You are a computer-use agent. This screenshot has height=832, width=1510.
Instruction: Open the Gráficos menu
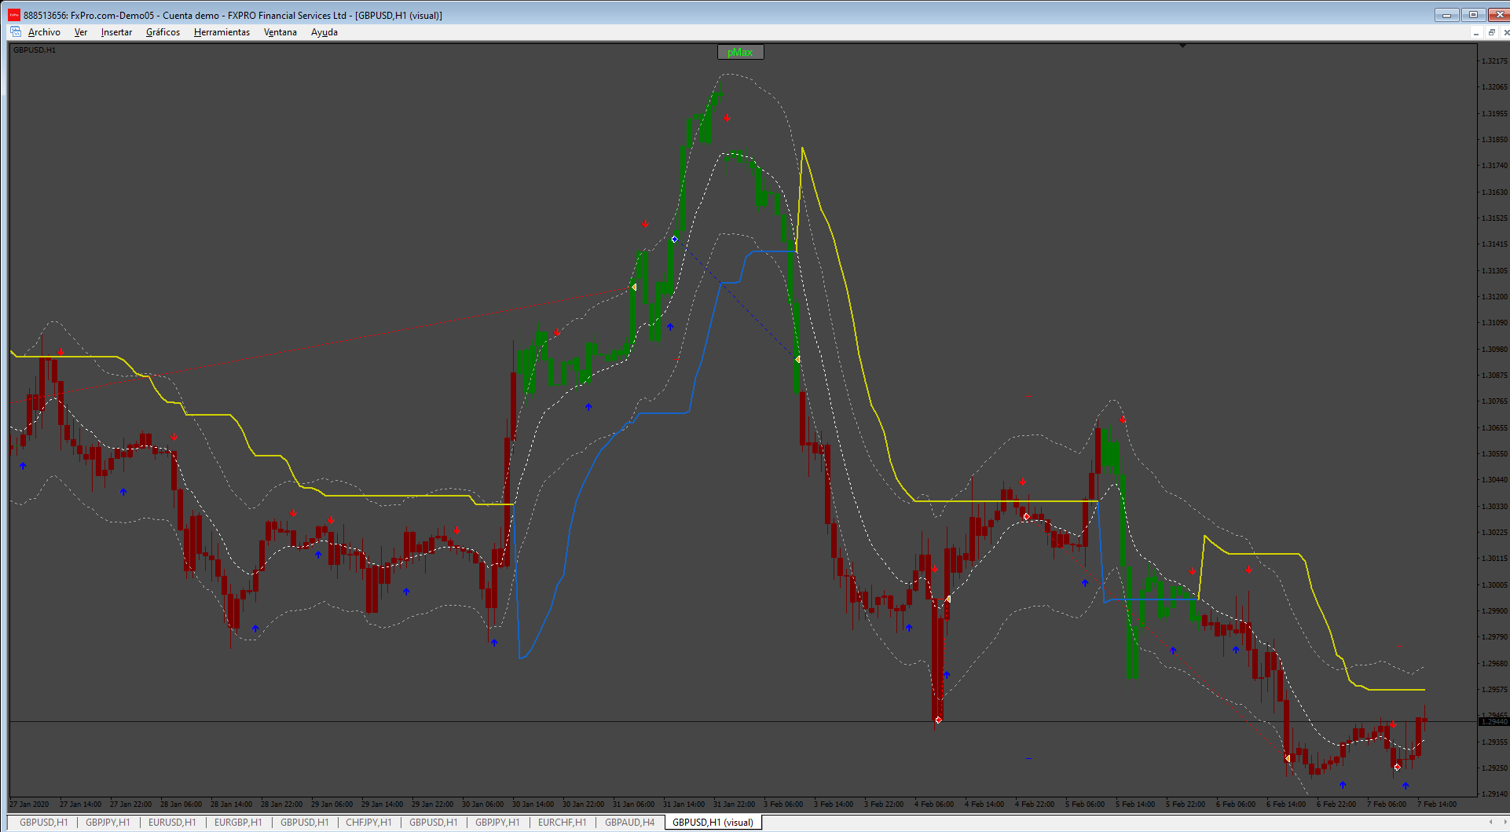(163, 32)
